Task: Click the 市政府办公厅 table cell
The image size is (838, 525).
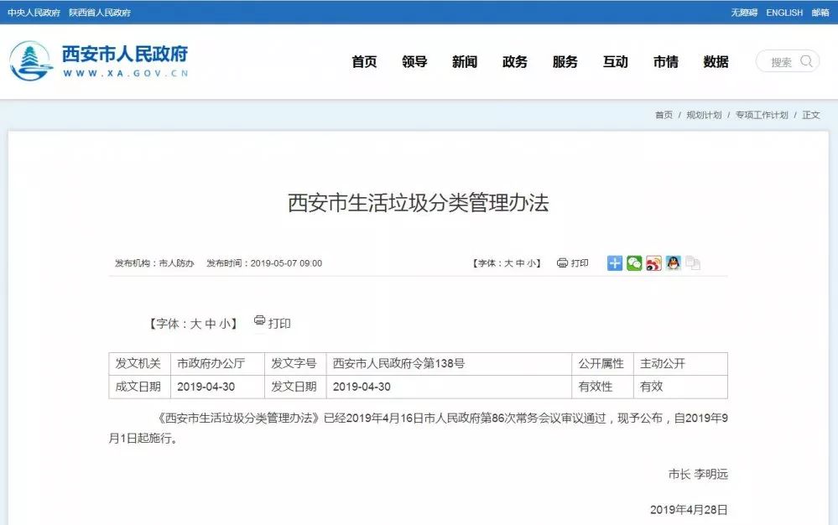Action: coord(217,364)
